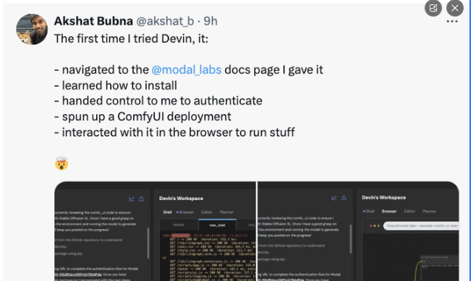Open the @modal_labs mention link
The image size is (476, 281).
click(x=187, y=70)
